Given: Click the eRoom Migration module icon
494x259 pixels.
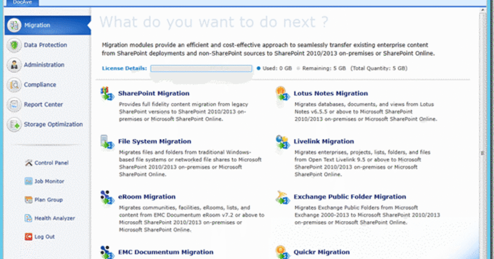Looking at the screenshot, I should pos(107,198).
